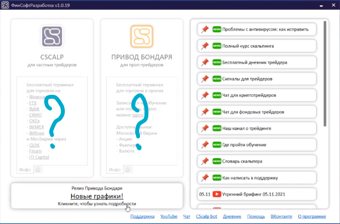
Task: Open the Bitfinex link
Action: [37, 133]
